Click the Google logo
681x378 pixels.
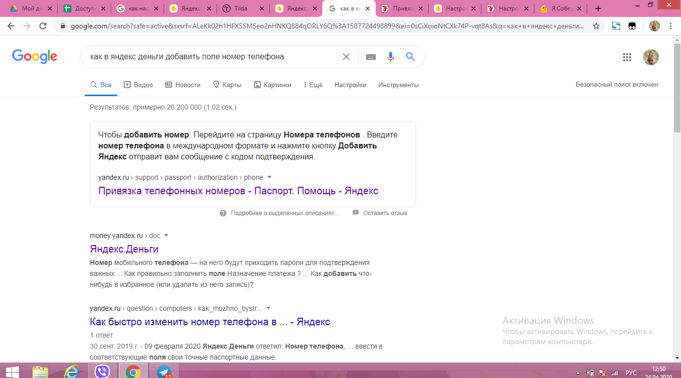(35, 57)
